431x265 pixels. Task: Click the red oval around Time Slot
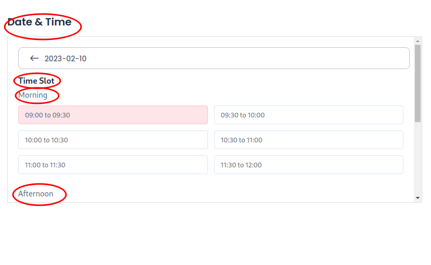37,81
